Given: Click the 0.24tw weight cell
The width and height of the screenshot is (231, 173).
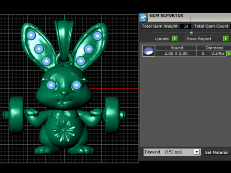Looking at the screenshot, I should [x=218, y=53].
